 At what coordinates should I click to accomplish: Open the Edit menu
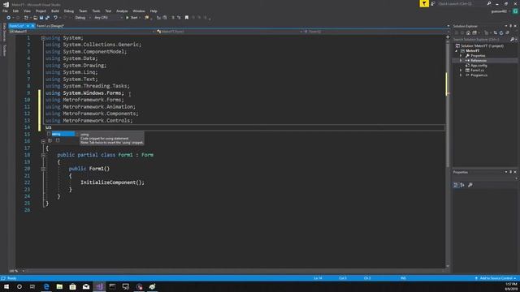click(15, 11)
